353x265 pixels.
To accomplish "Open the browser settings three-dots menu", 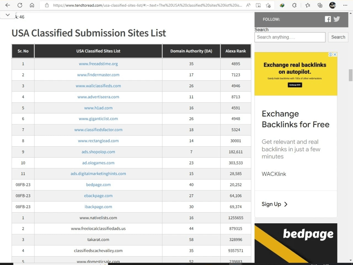I will coord(345,5).
